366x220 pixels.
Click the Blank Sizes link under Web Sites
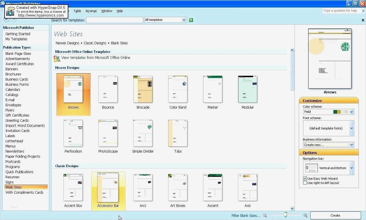coord(119,43)
